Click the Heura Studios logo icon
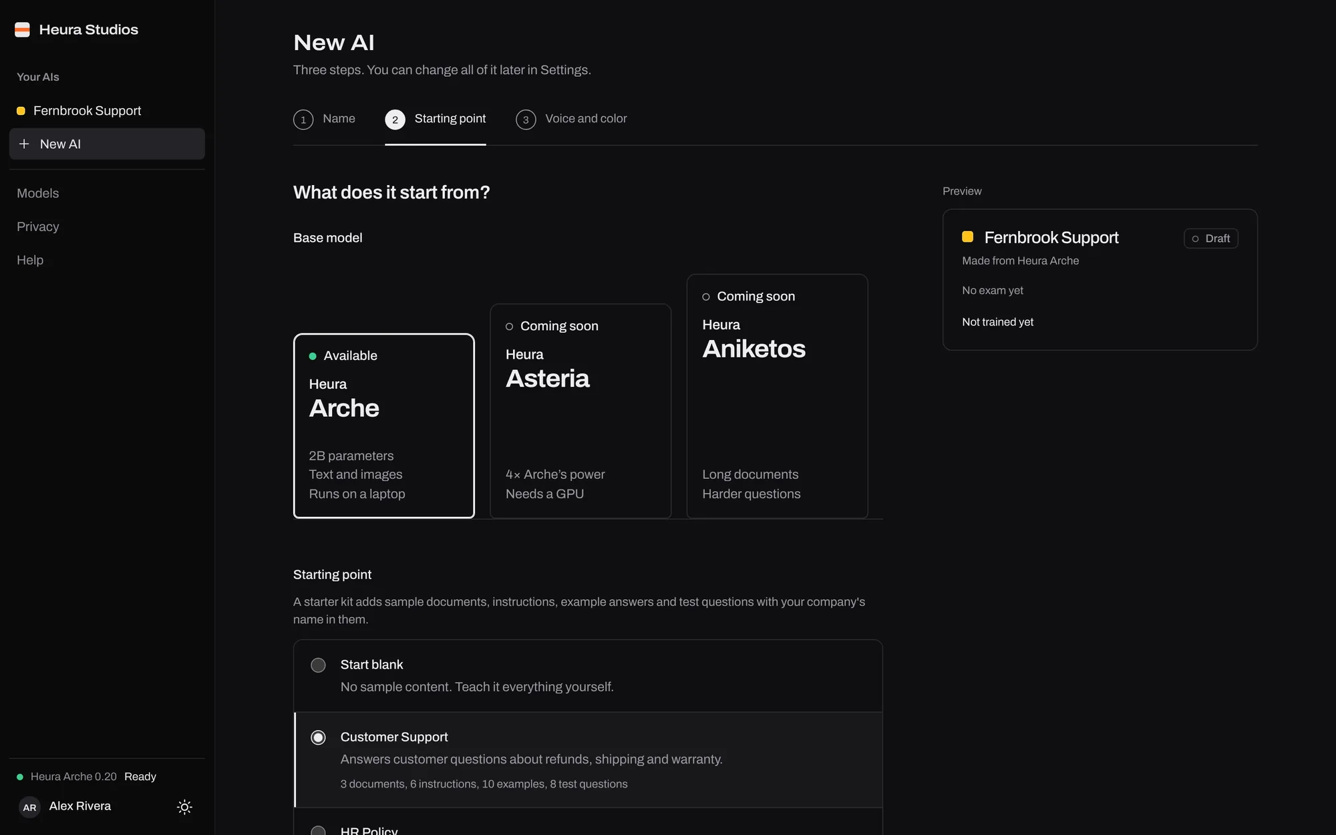The width and height of the screenshot is (1336, 835). click(22, 29)
